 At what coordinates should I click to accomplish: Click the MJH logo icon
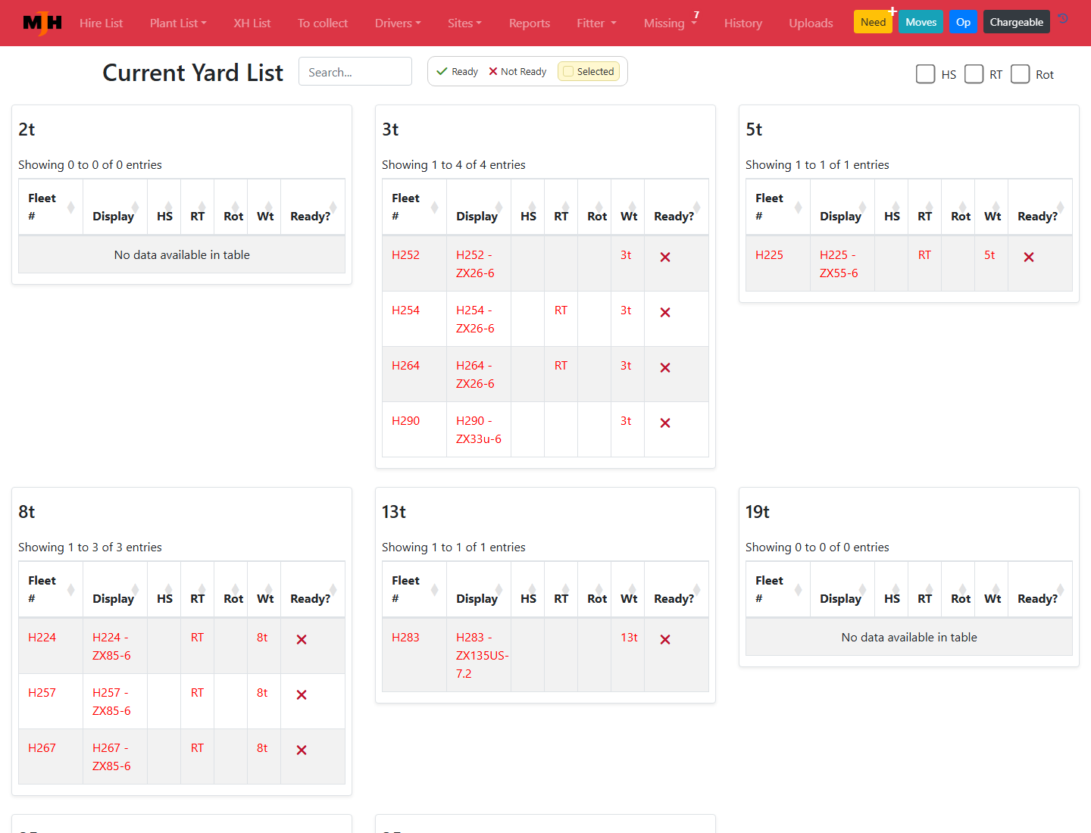tap(42, 23)
